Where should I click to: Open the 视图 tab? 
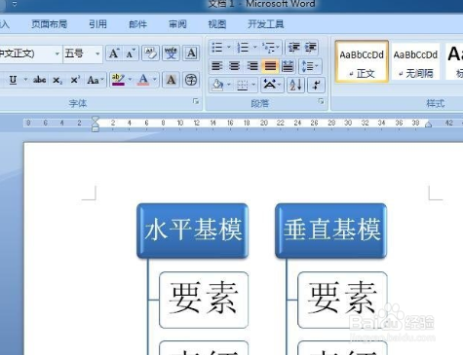tap(217, 24)
